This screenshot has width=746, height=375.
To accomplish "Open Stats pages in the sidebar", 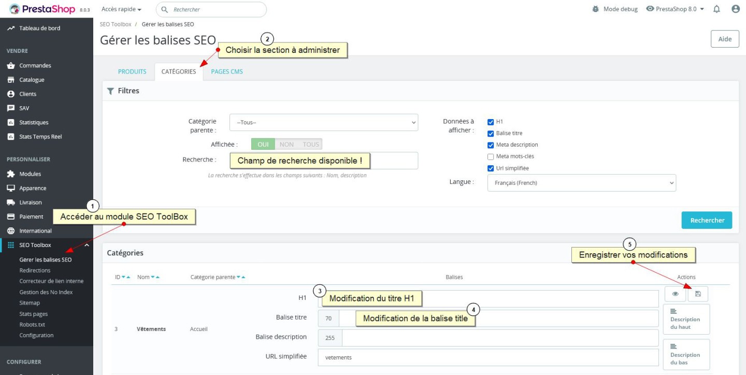I will (x=33, y=314).
